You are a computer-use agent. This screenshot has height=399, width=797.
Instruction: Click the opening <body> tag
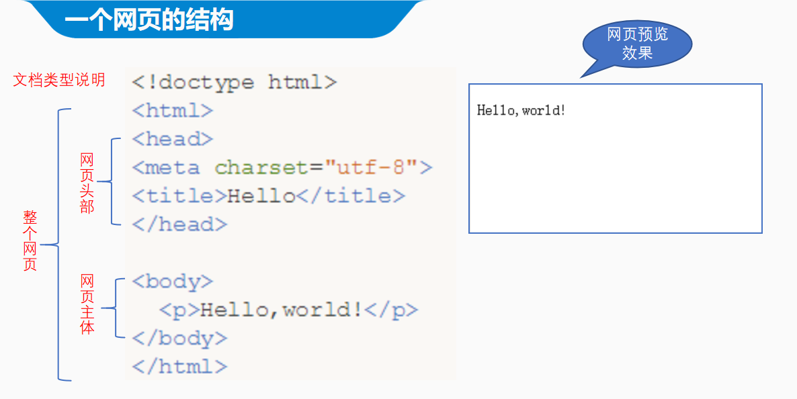(x=173, y=281)
